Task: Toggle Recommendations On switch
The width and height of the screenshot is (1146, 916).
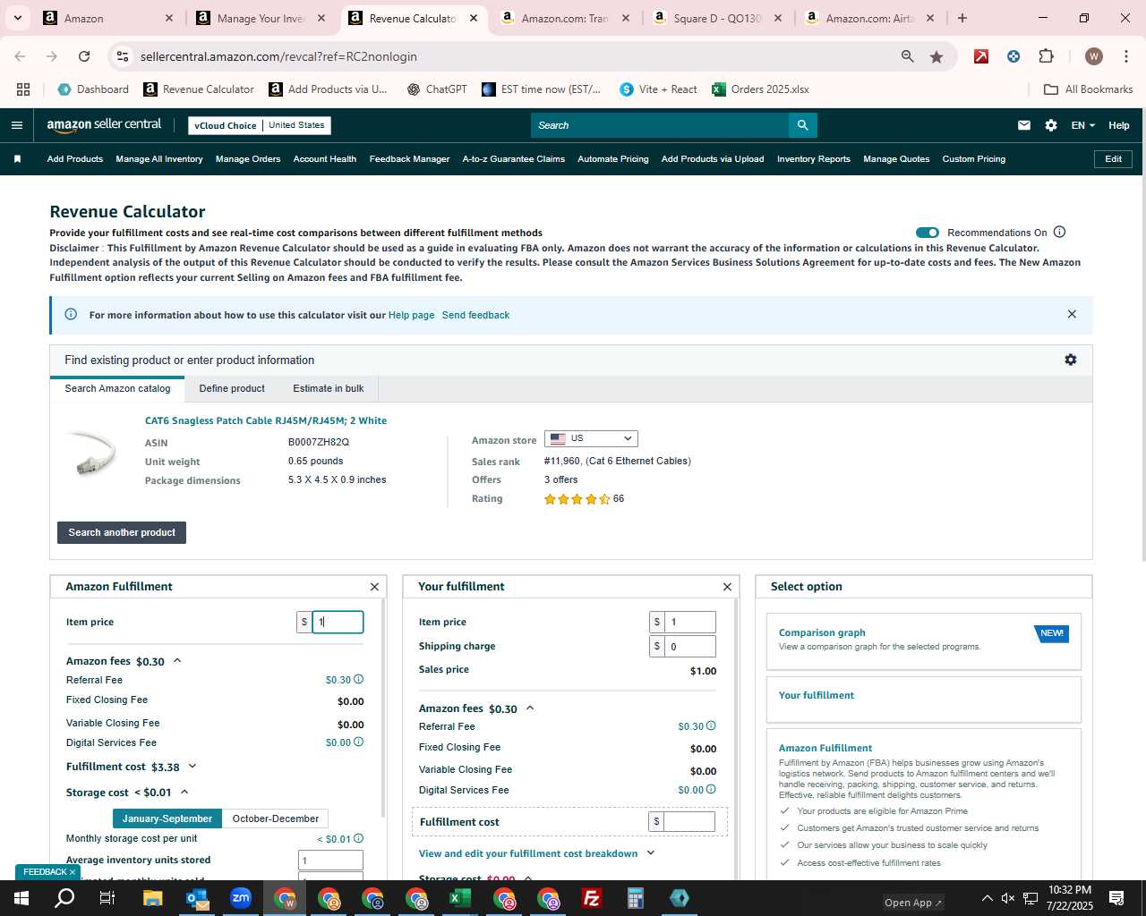Action: click(x=928, y=233)
